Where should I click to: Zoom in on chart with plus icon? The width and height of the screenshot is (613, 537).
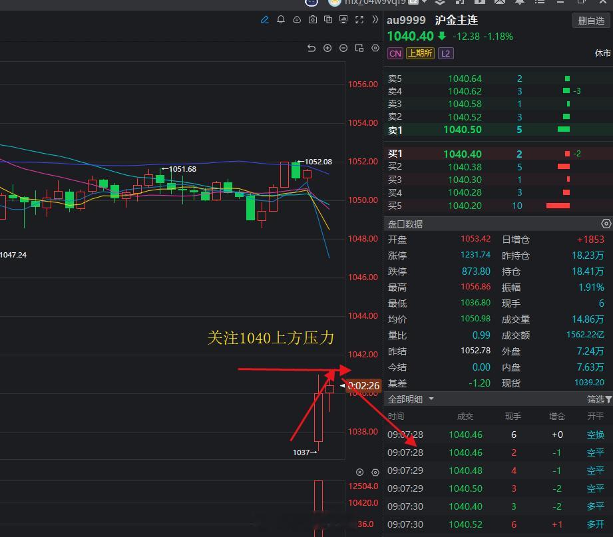pyautogui.click(x=327, y=48)
